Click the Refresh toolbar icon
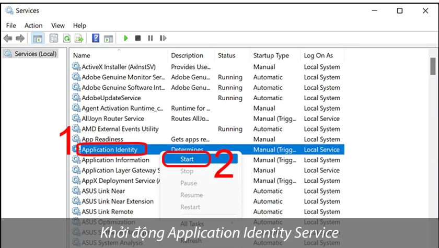 (67, 38)
